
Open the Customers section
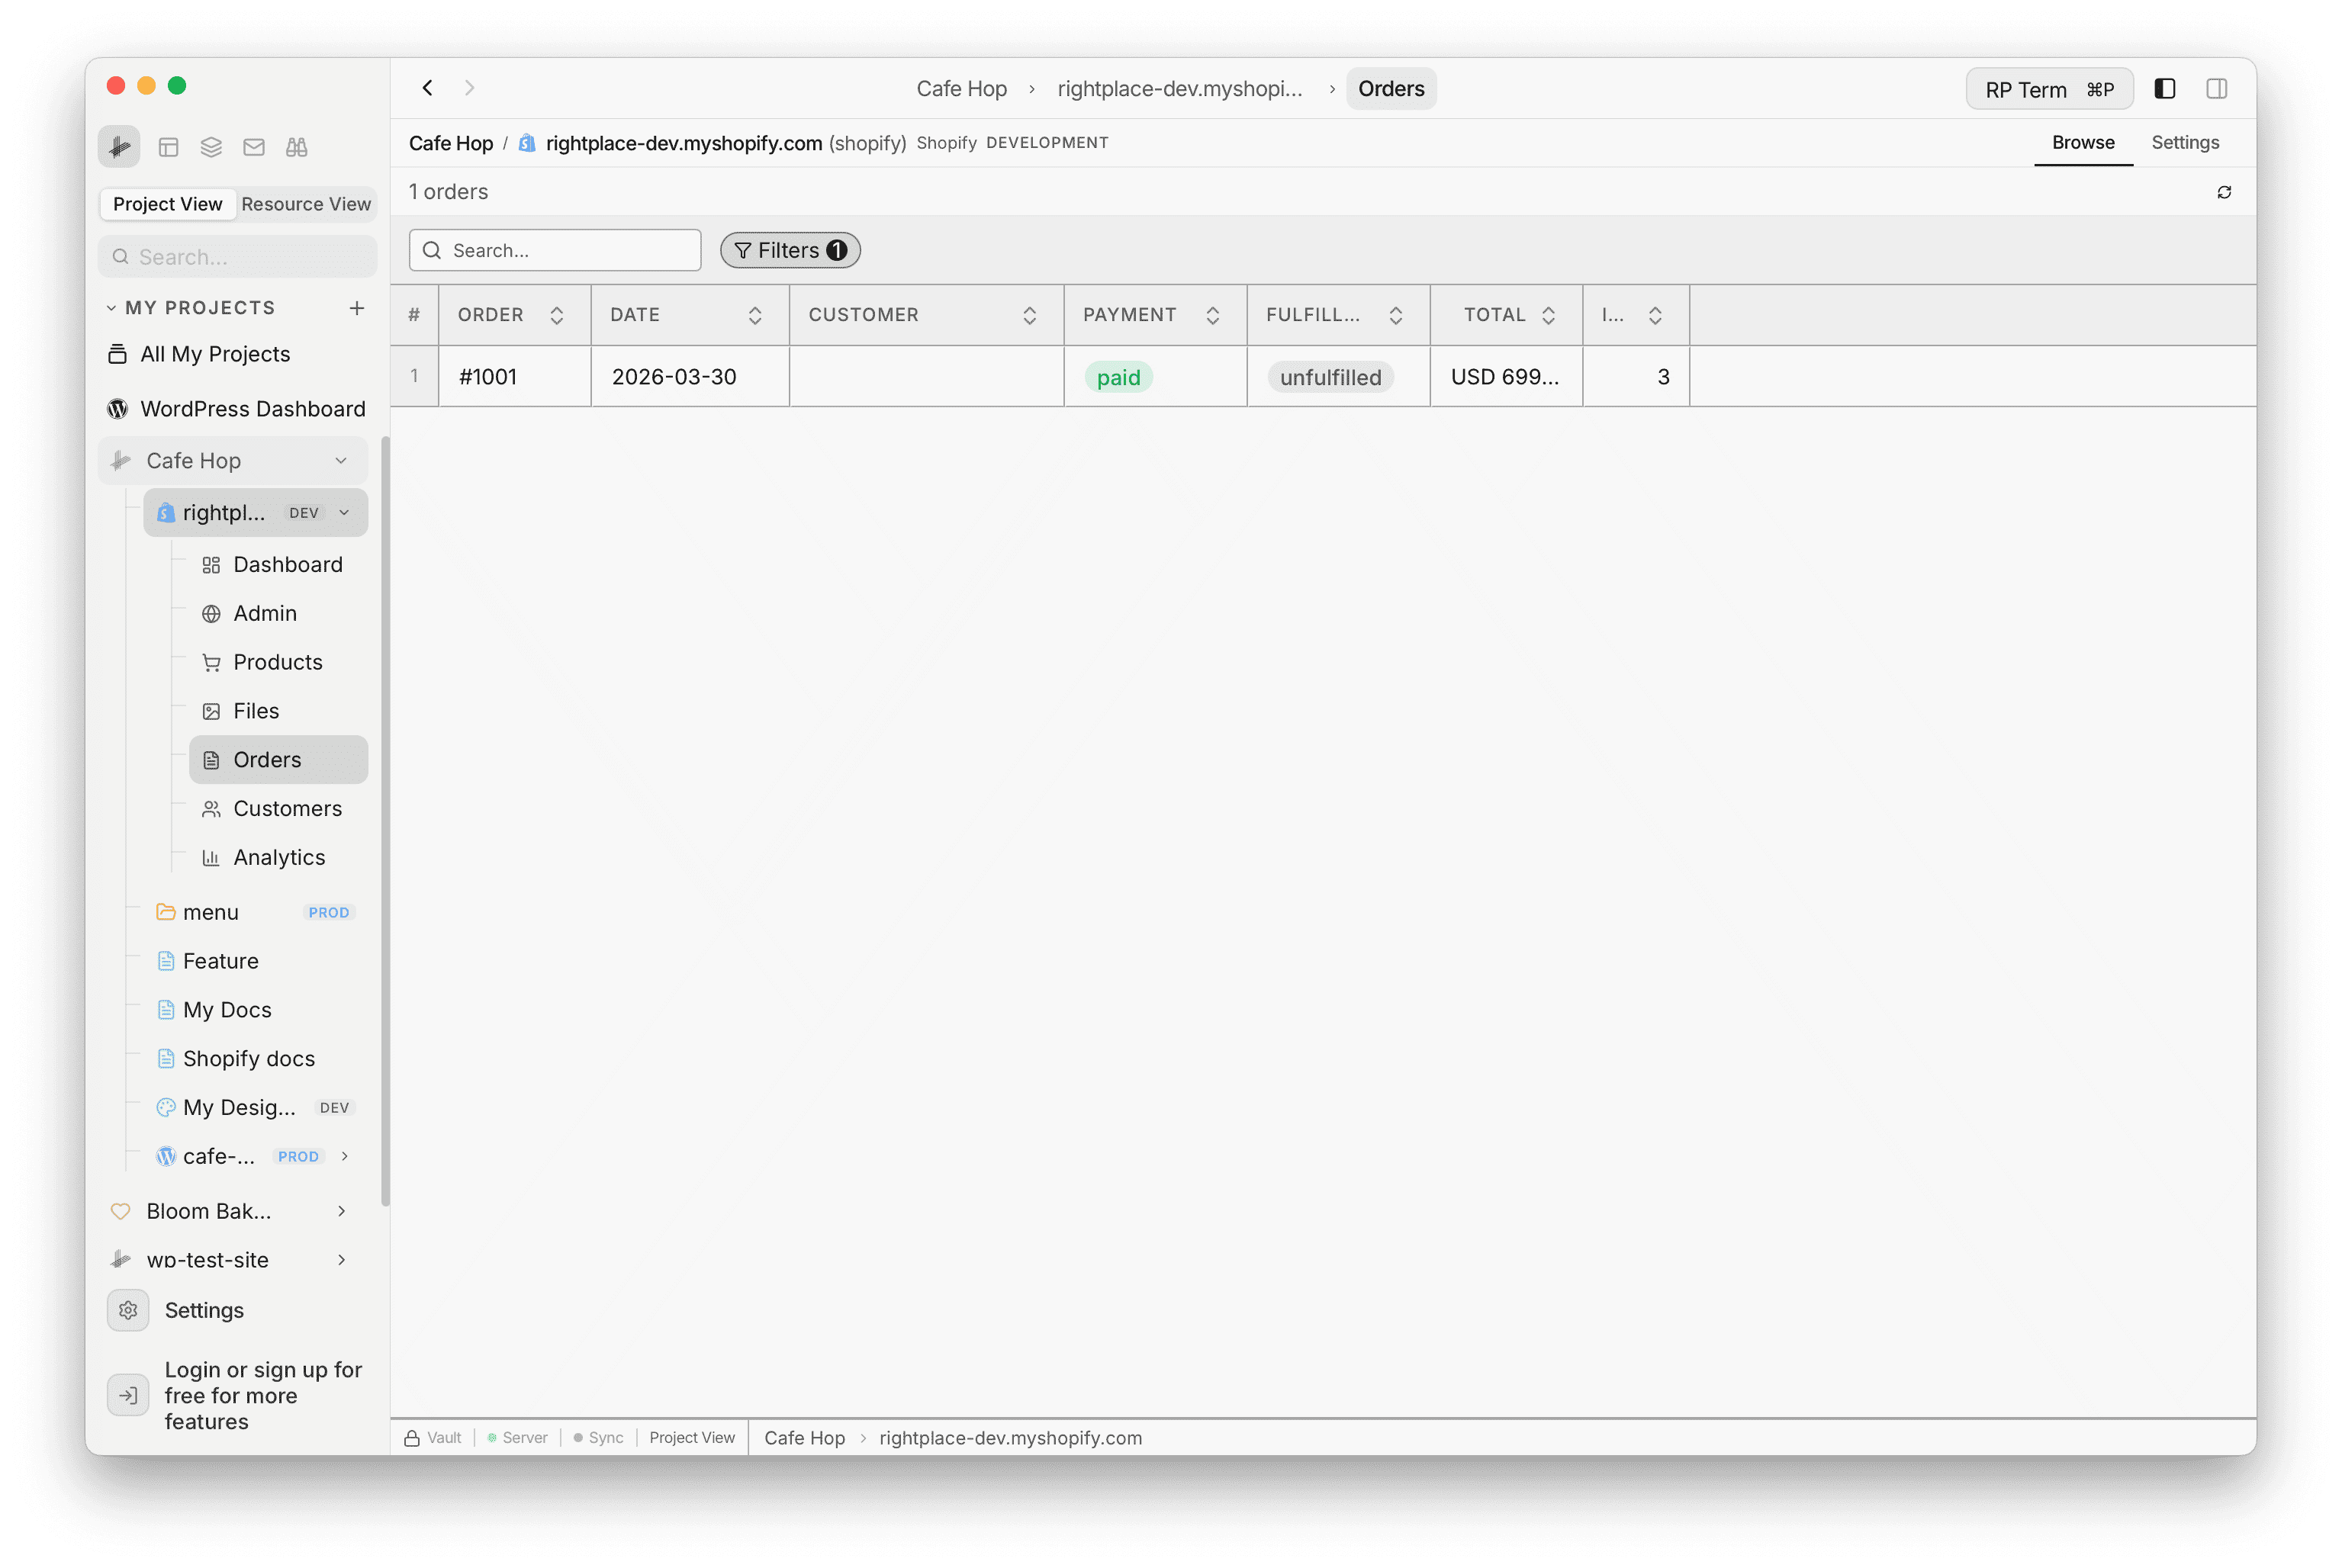287,808
